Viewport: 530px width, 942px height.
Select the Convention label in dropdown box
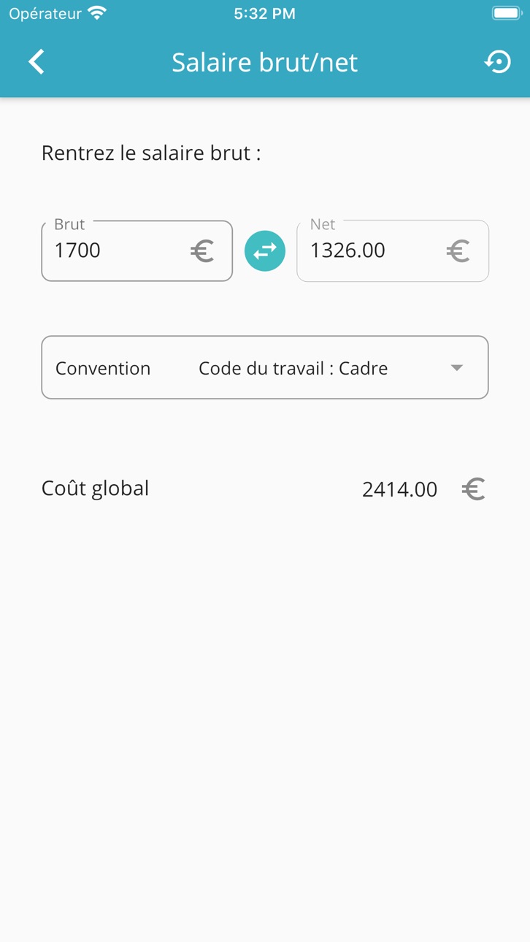click(x=103, y=368)
